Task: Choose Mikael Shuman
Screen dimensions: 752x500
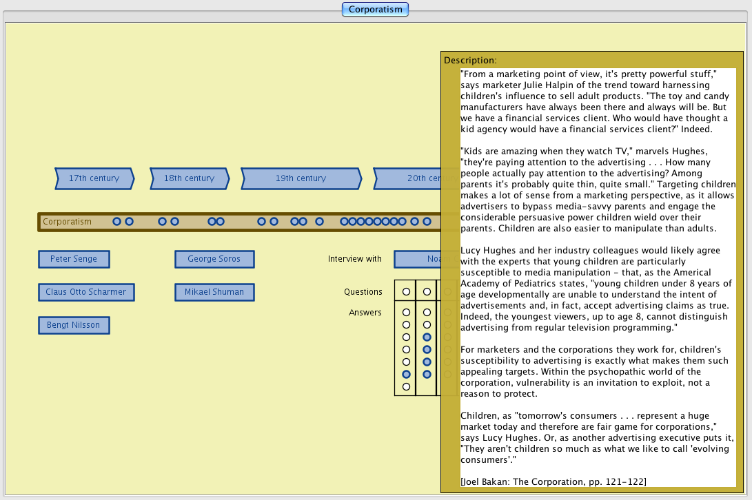Action: point(214,292)
